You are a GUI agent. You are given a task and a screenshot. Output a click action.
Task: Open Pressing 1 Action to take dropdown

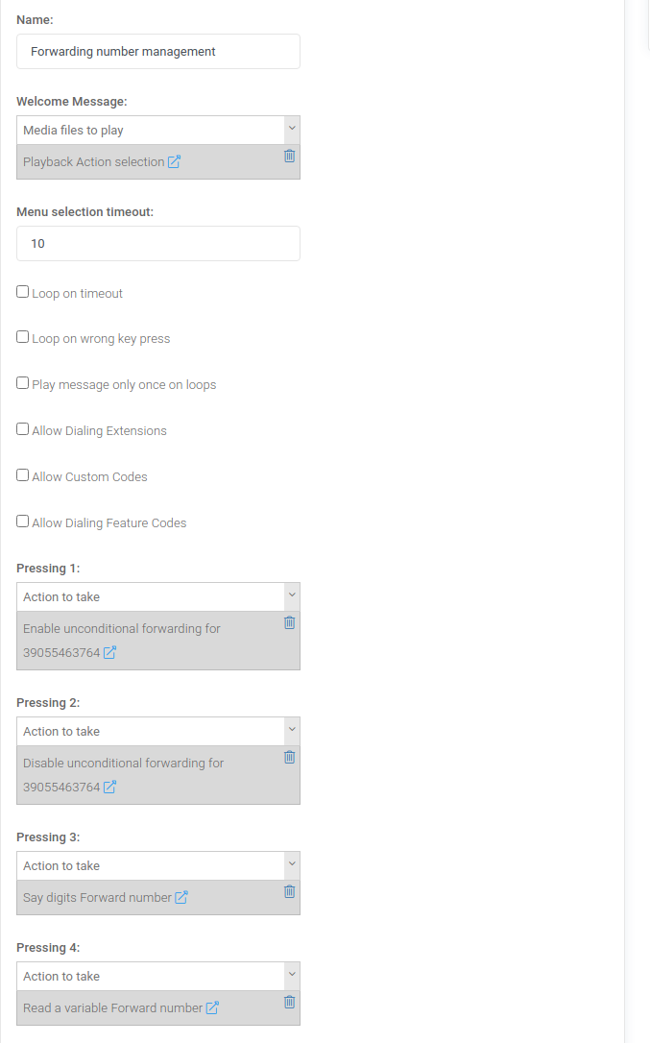pos(158,597)
